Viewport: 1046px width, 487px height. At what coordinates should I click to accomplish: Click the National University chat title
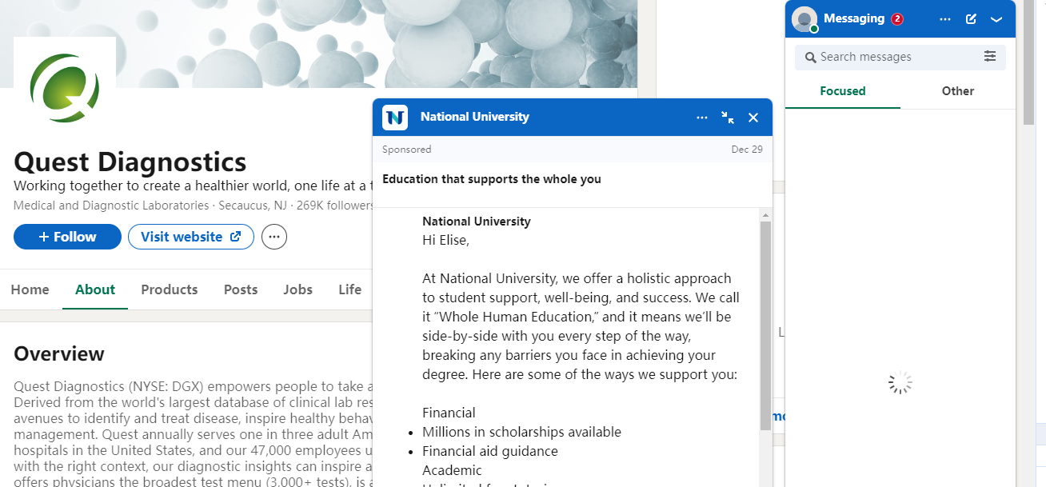pyautogui.click(x=475, y=117)
